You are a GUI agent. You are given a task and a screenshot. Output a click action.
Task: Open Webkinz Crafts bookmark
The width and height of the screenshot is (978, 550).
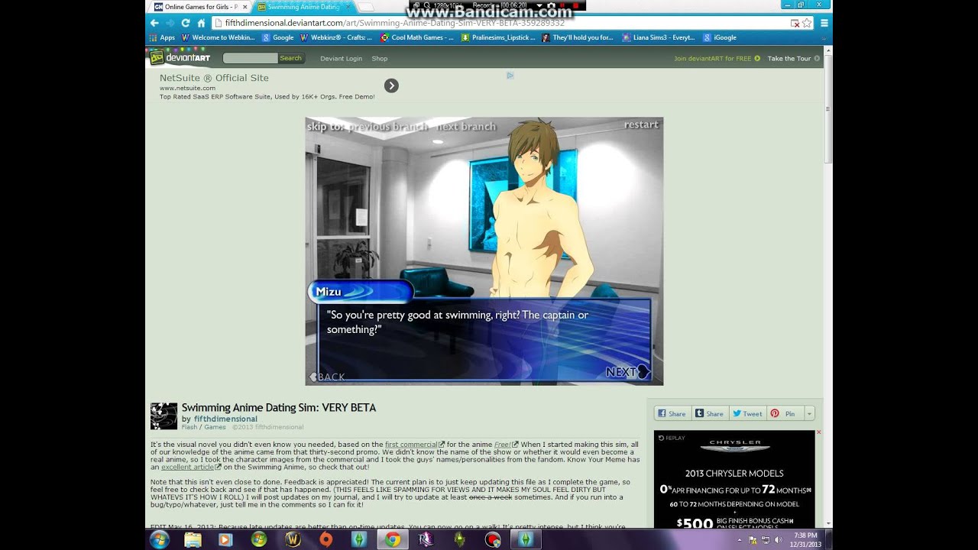click(x=336, y=37)
